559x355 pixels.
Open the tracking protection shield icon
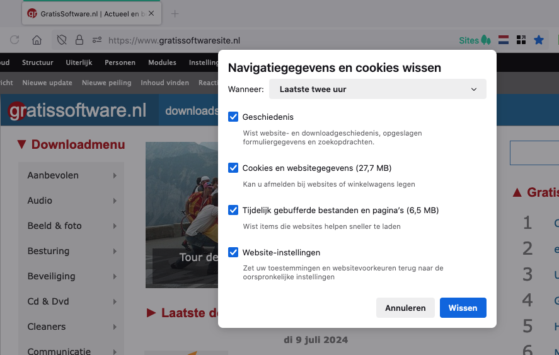62,40
